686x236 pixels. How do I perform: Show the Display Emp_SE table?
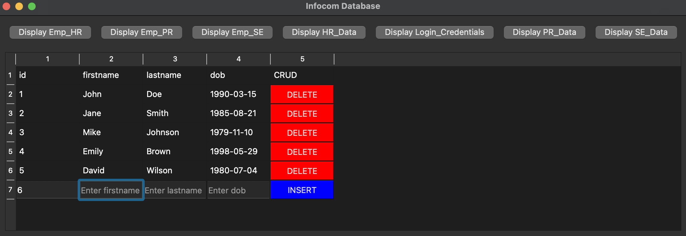coord(232,32)
